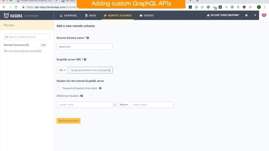Click the blue cloud extension icon

pos(232,7)
